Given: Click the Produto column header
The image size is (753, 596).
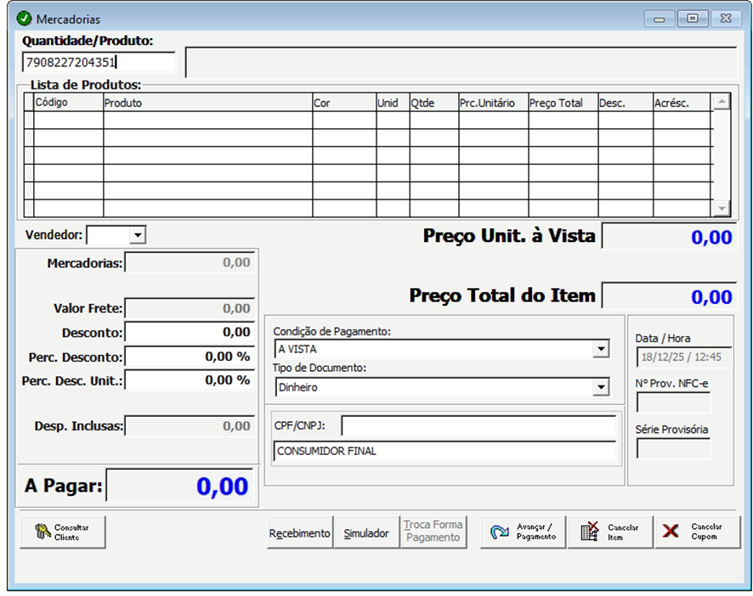Looking at the screenshot, I should pos(207,103).
